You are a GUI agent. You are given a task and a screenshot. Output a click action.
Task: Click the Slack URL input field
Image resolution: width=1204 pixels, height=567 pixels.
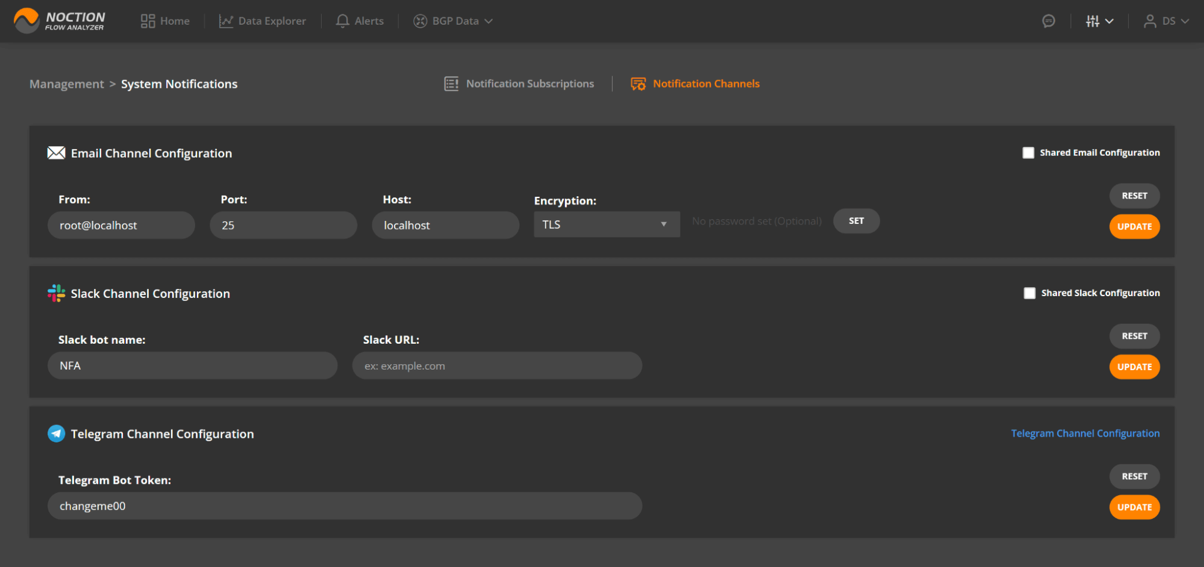pyautogui.click(x=497, y=365)
